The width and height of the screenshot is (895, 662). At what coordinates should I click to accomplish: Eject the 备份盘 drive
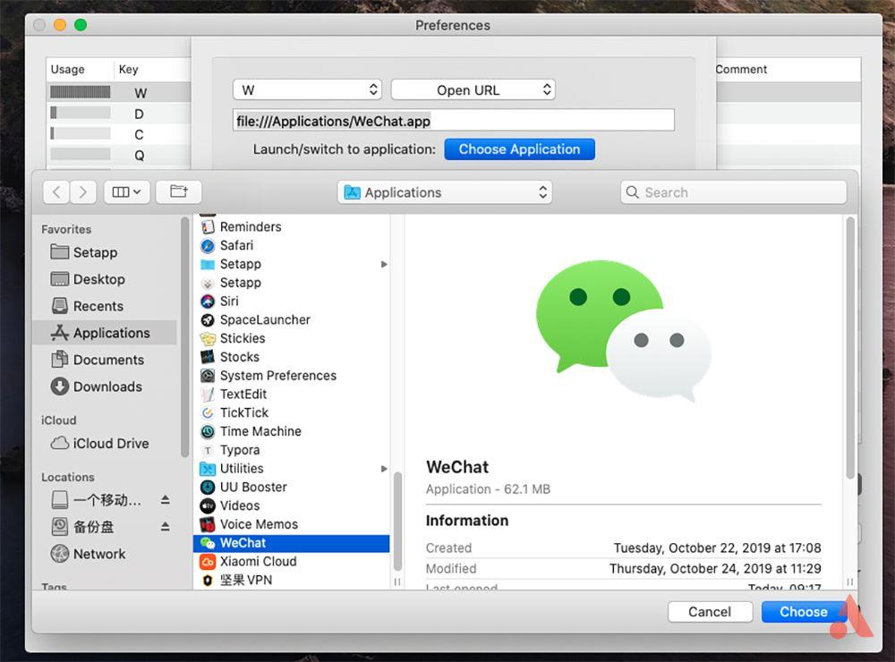pos(165,527)
